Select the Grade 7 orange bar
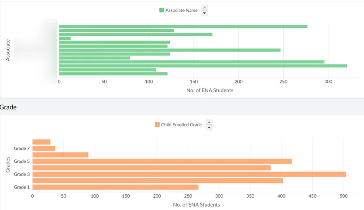The width and height of the screenshot is (364, 210). 44,148
